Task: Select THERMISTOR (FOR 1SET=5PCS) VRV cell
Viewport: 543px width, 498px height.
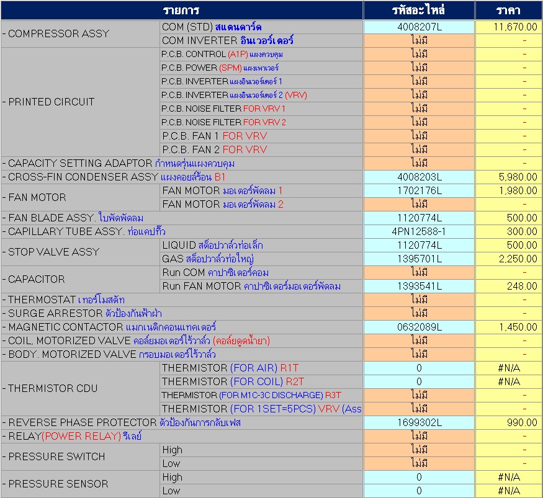Action: coord(261,409)
